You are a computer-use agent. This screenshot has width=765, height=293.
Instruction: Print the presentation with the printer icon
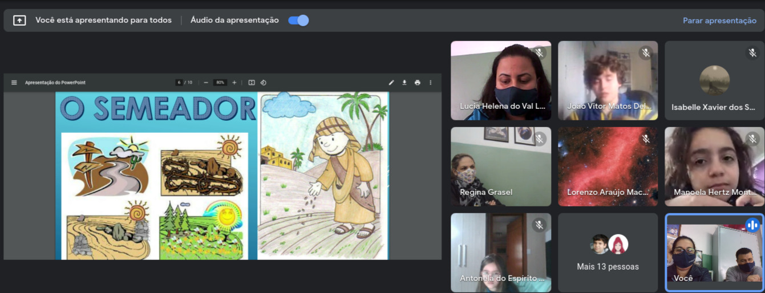click(x=418, y=83)
